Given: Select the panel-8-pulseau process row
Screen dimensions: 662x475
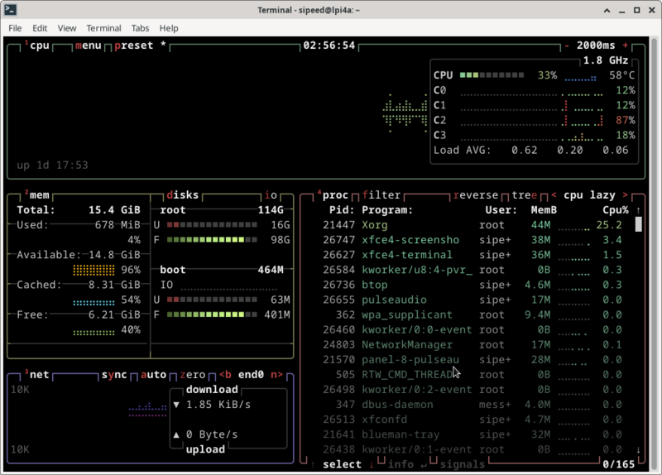Looking at the screenshot, I should (x=472, y=360).
